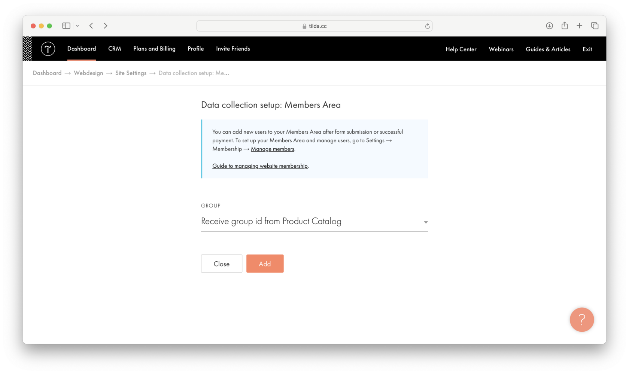629x374 pixels.
Task: Select 'Receive group id from Product Catalog'
Action: pyautogui.click(x=271, y=221)
